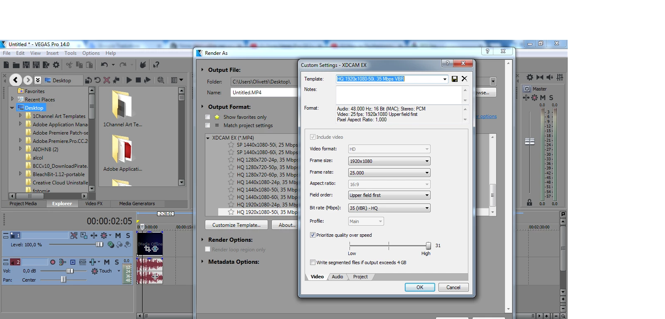Click the Dim Output speaker icon in the Master bus
Image resolution: width=665 pixels, height=319 pixels.
549,77
